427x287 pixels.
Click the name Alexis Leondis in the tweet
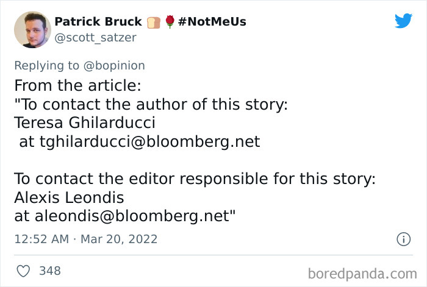point(69,198)
